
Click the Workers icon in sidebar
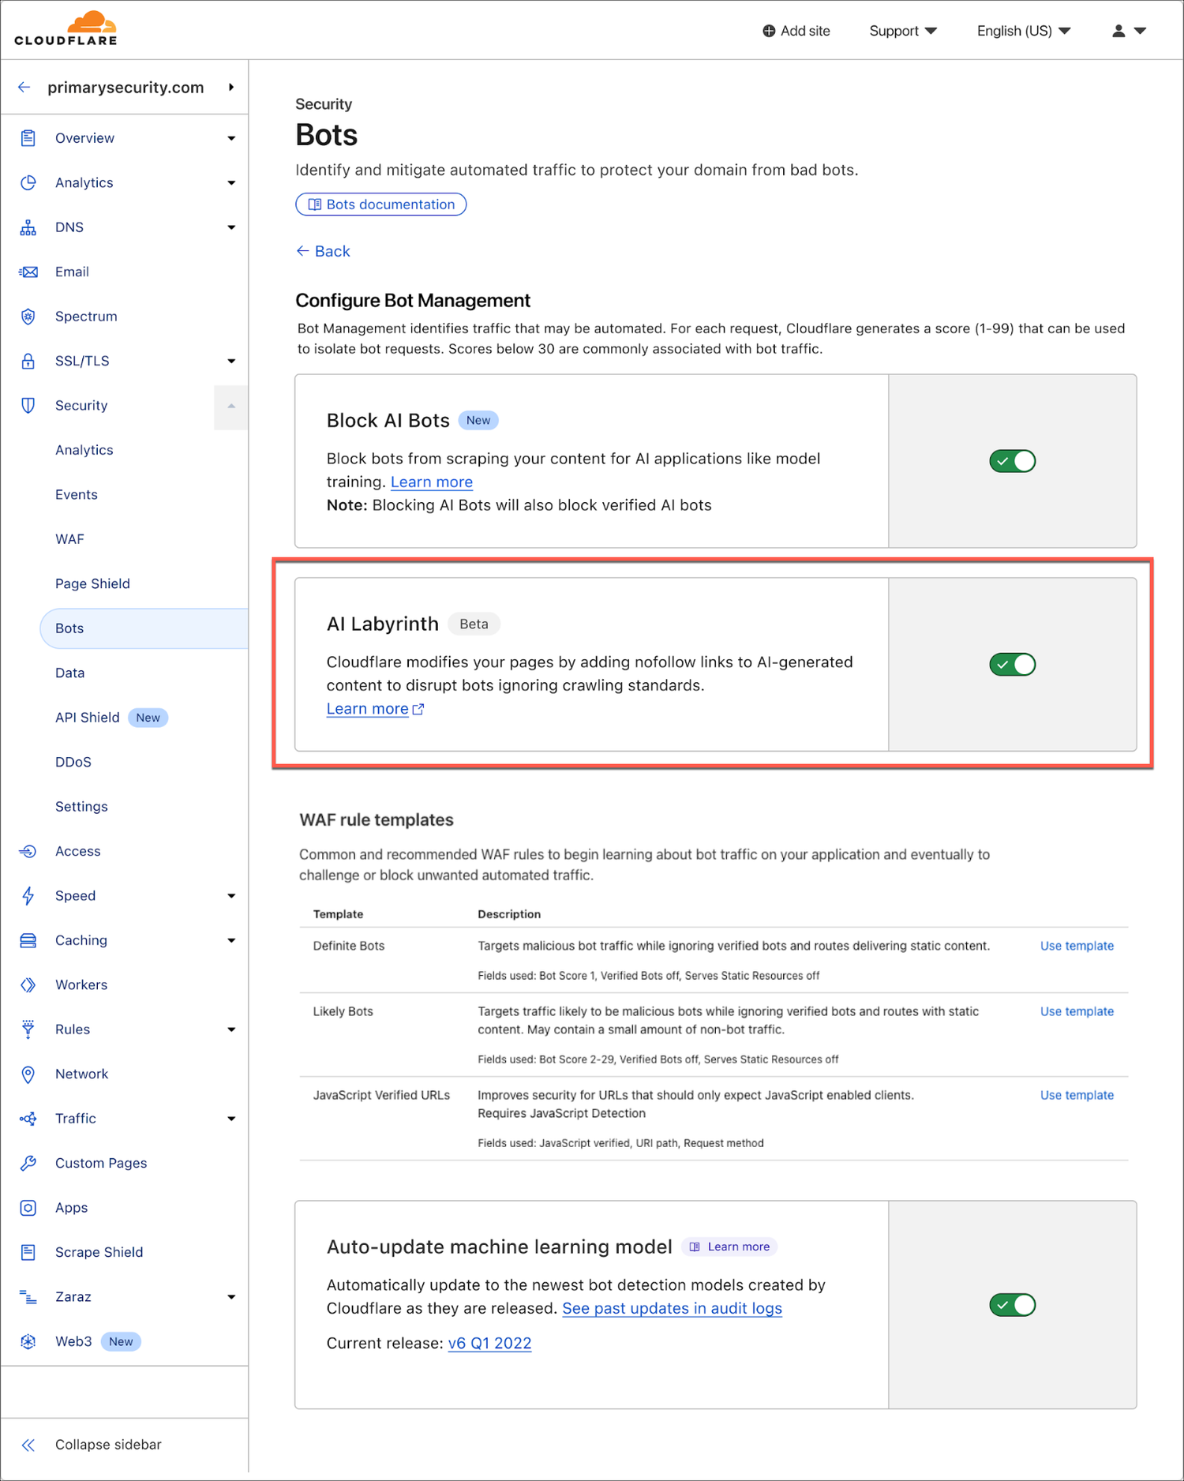pos(28,985)
